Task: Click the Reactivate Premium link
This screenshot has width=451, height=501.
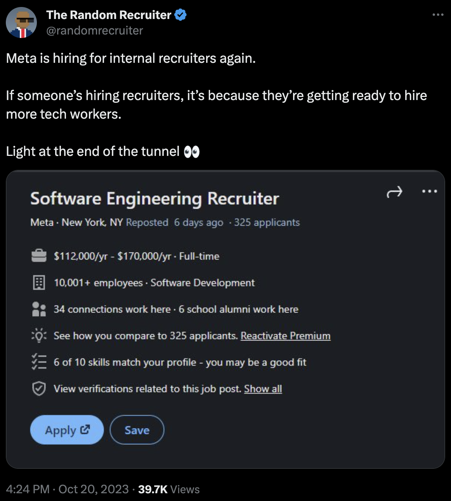Action: coord(286,336)
